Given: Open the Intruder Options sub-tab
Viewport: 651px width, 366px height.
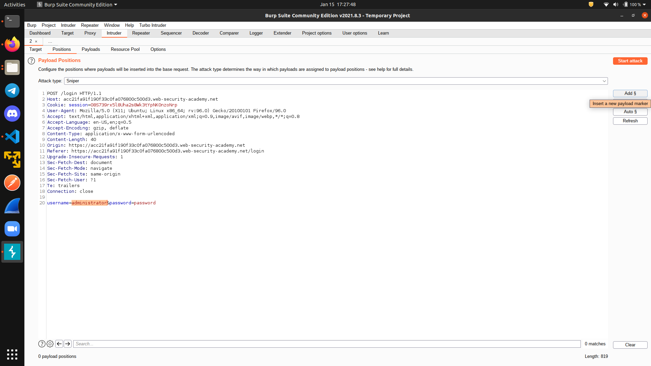Looking at the screenshot, I should (158, 49).
